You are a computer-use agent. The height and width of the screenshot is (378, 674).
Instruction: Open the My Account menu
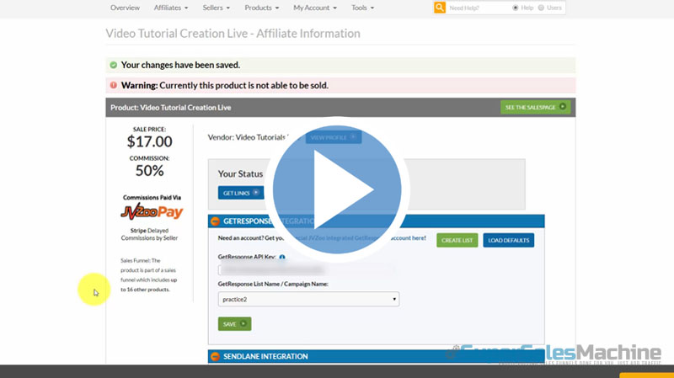click(x=315, y=8)
